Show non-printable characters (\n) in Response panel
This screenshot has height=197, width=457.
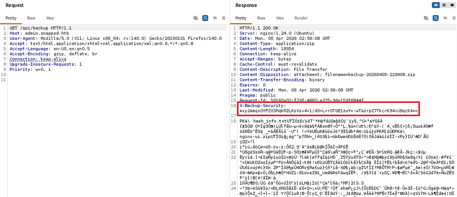[x=445, y=18]
